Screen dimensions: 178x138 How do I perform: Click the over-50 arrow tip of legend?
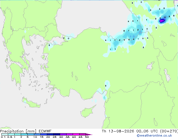(x=89, y=134)
